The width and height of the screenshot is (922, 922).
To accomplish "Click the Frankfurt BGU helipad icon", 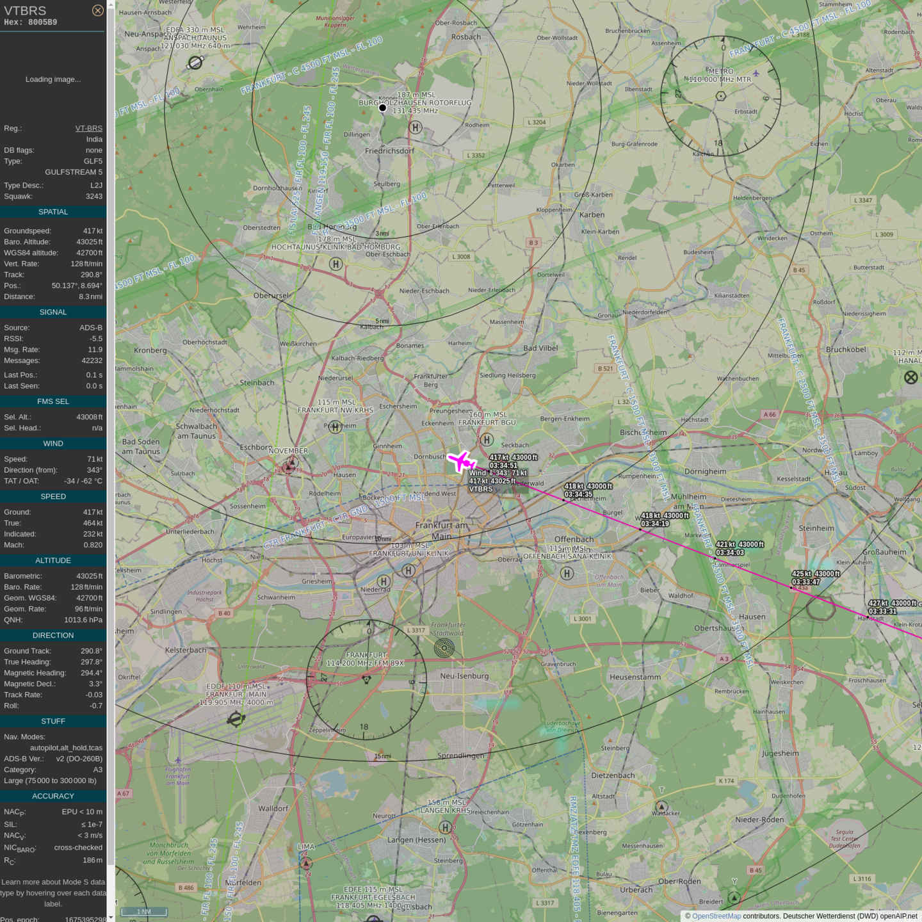I will point(487,440).
